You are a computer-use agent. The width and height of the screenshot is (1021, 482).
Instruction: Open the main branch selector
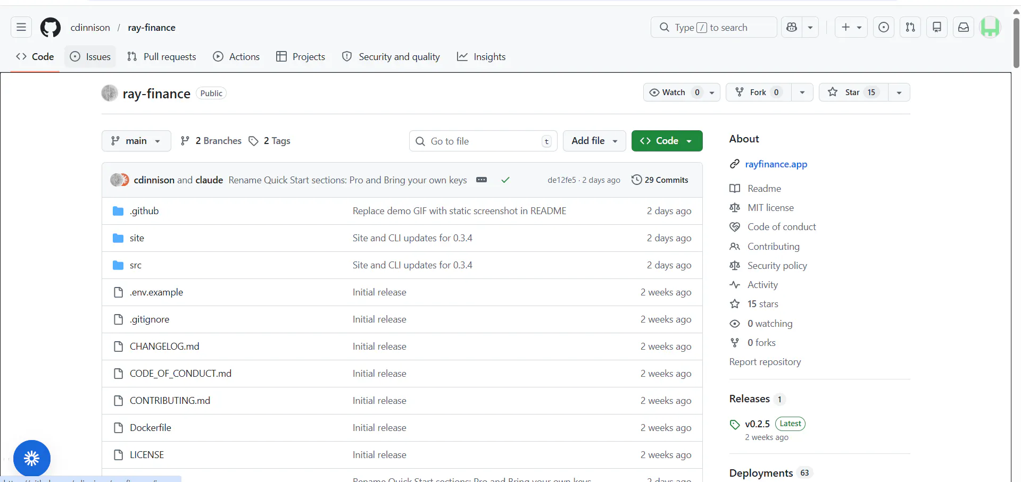tap(136, 141)
